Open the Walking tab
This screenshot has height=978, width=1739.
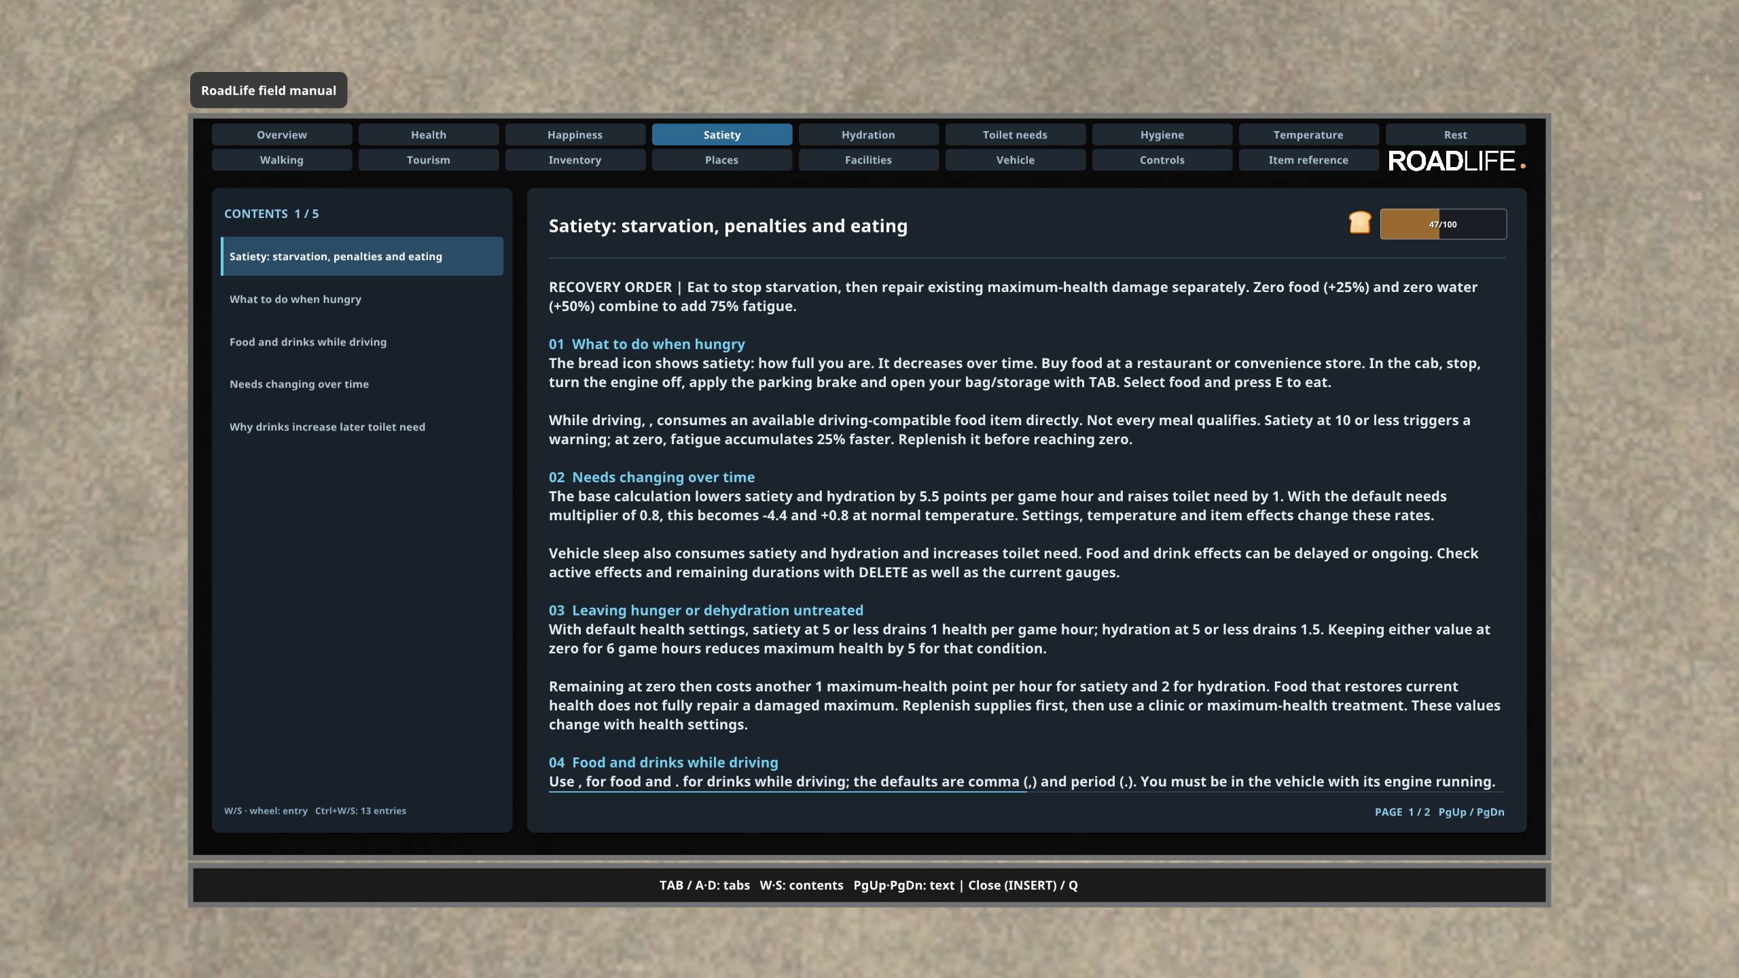(x=282, y=160)
